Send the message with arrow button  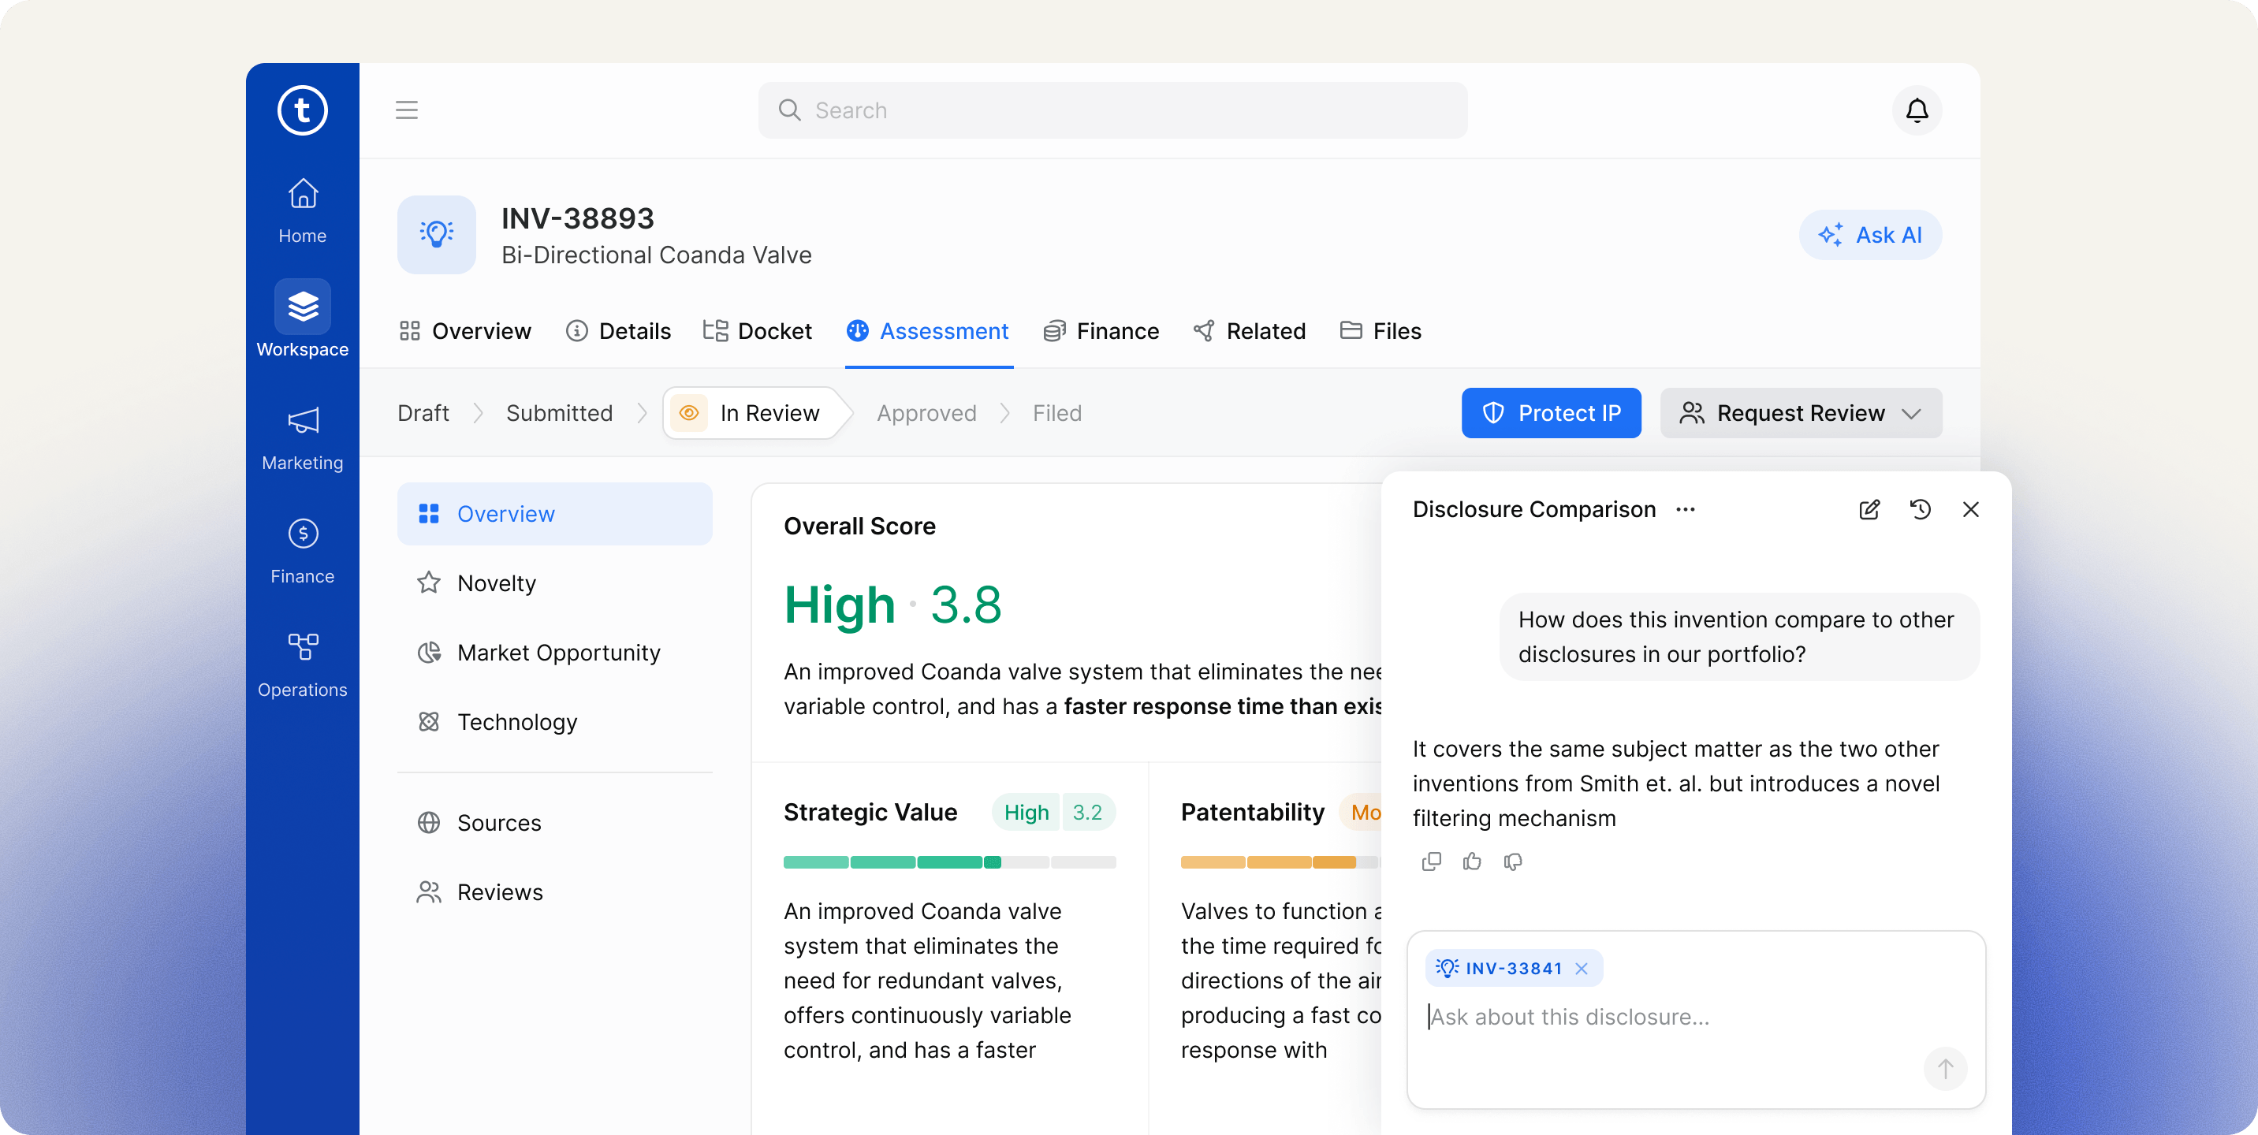[1945, 1068]
